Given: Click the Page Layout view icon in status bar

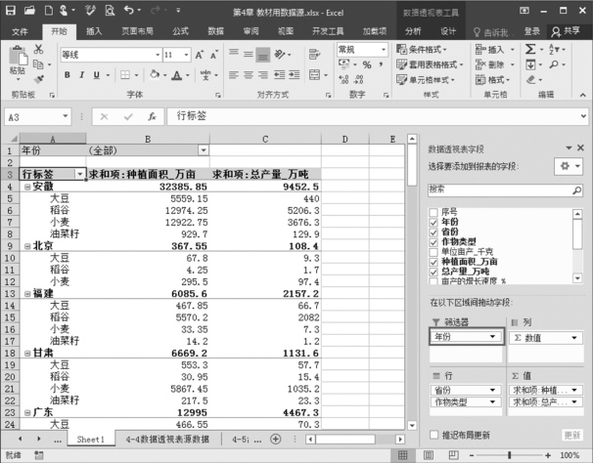Looking at the screenshot, I should pyautogui.click(x=428, y=455).
